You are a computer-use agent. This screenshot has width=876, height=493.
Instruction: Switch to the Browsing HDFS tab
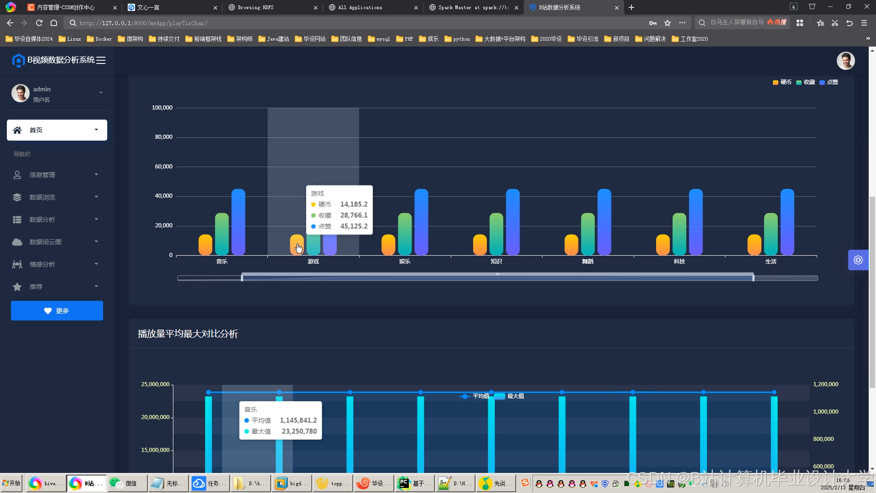[x=255, y=7]
